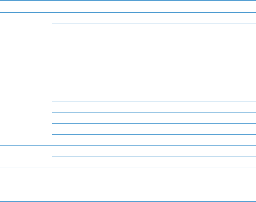
Task: Click second empty row in first group
Action: click(x=154, y=29)
